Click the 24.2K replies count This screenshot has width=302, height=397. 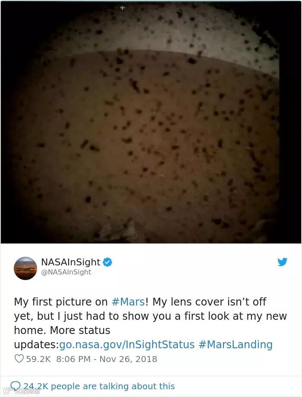(36, 386)
